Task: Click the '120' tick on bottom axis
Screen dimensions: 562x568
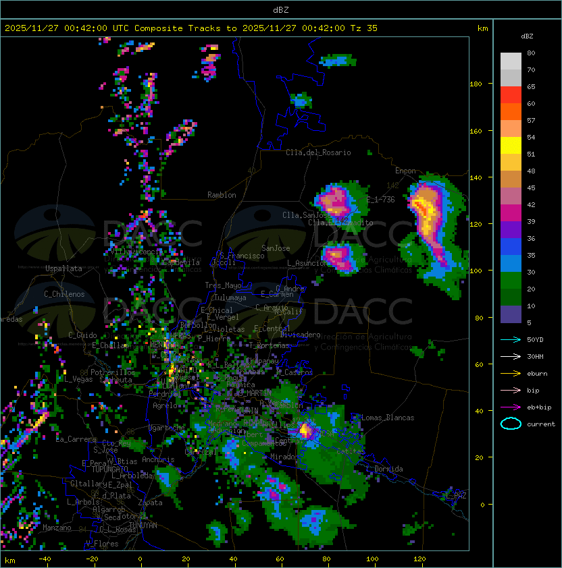Action: (419, 559)
